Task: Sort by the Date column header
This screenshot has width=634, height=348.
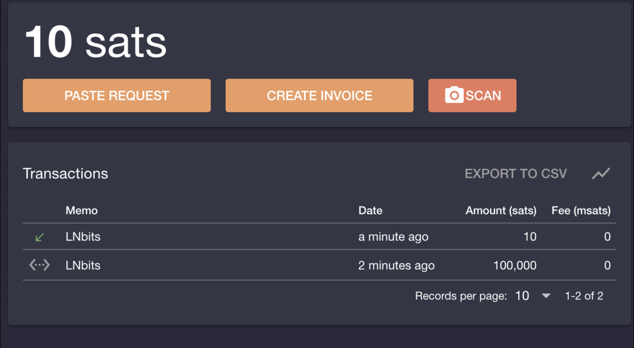Action: (x=370, y=211)
